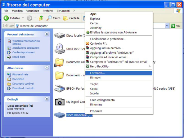184x138 pixels.
Task: Click the Cerca magnifier toolbar button
Action: 53,18
